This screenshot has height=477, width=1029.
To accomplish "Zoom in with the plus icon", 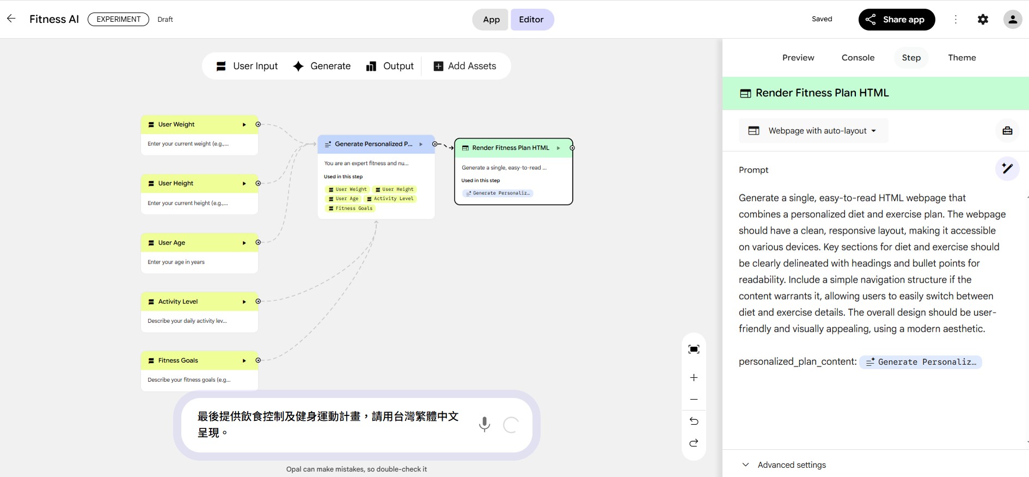I will point(694,378).
